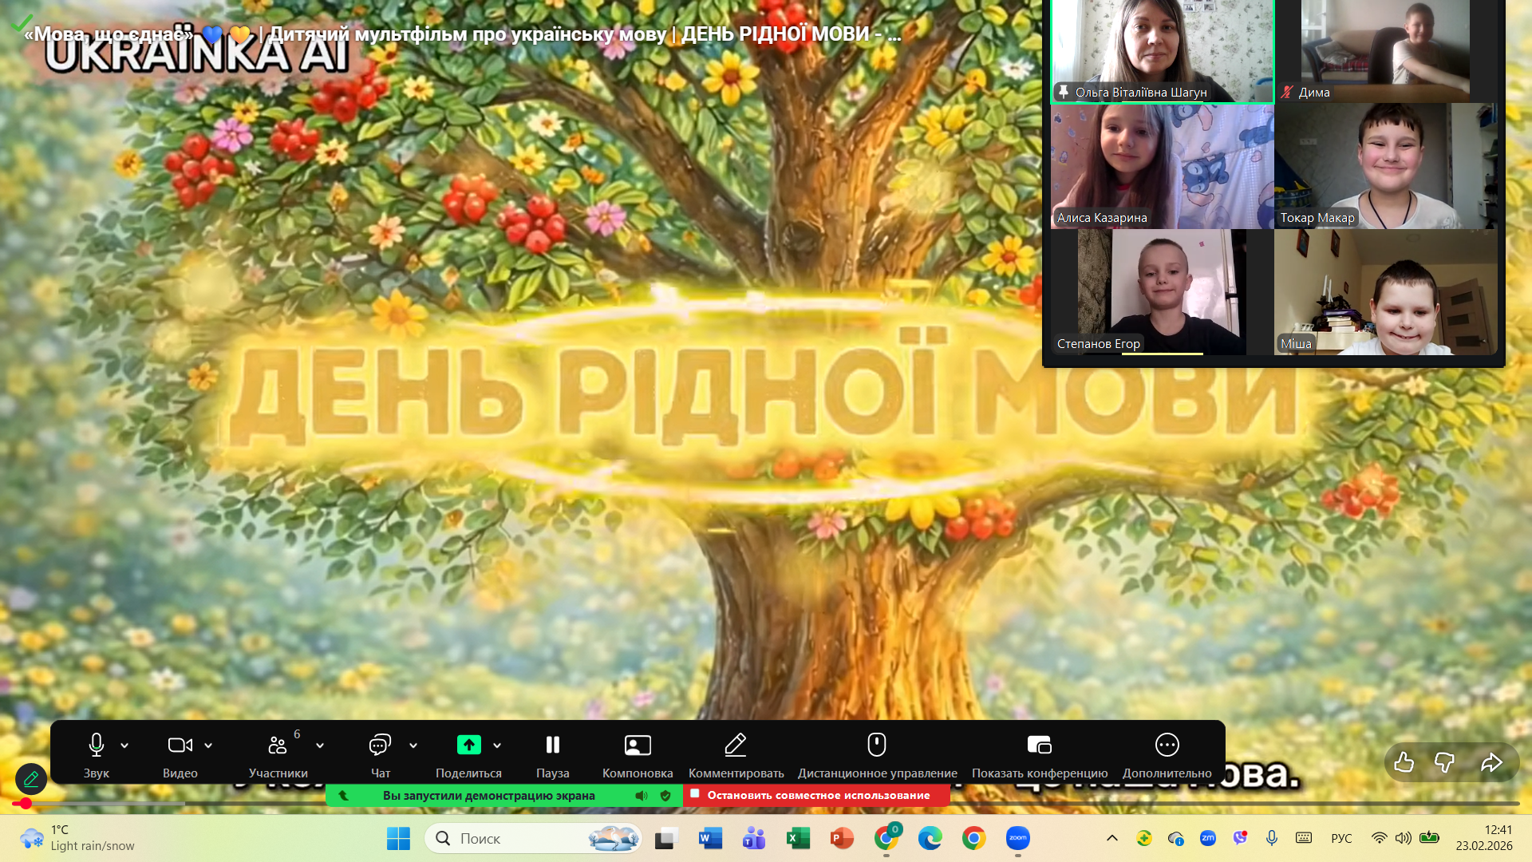Viewport: 1532px width, 862px height.
Task: Toggle camera with Видео button
Action: (x=180, y=745)
